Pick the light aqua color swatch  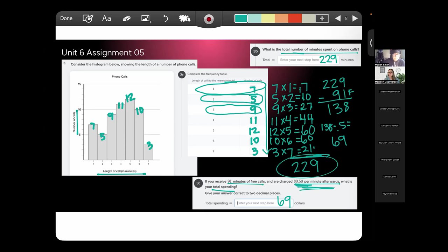coord(254,19)
